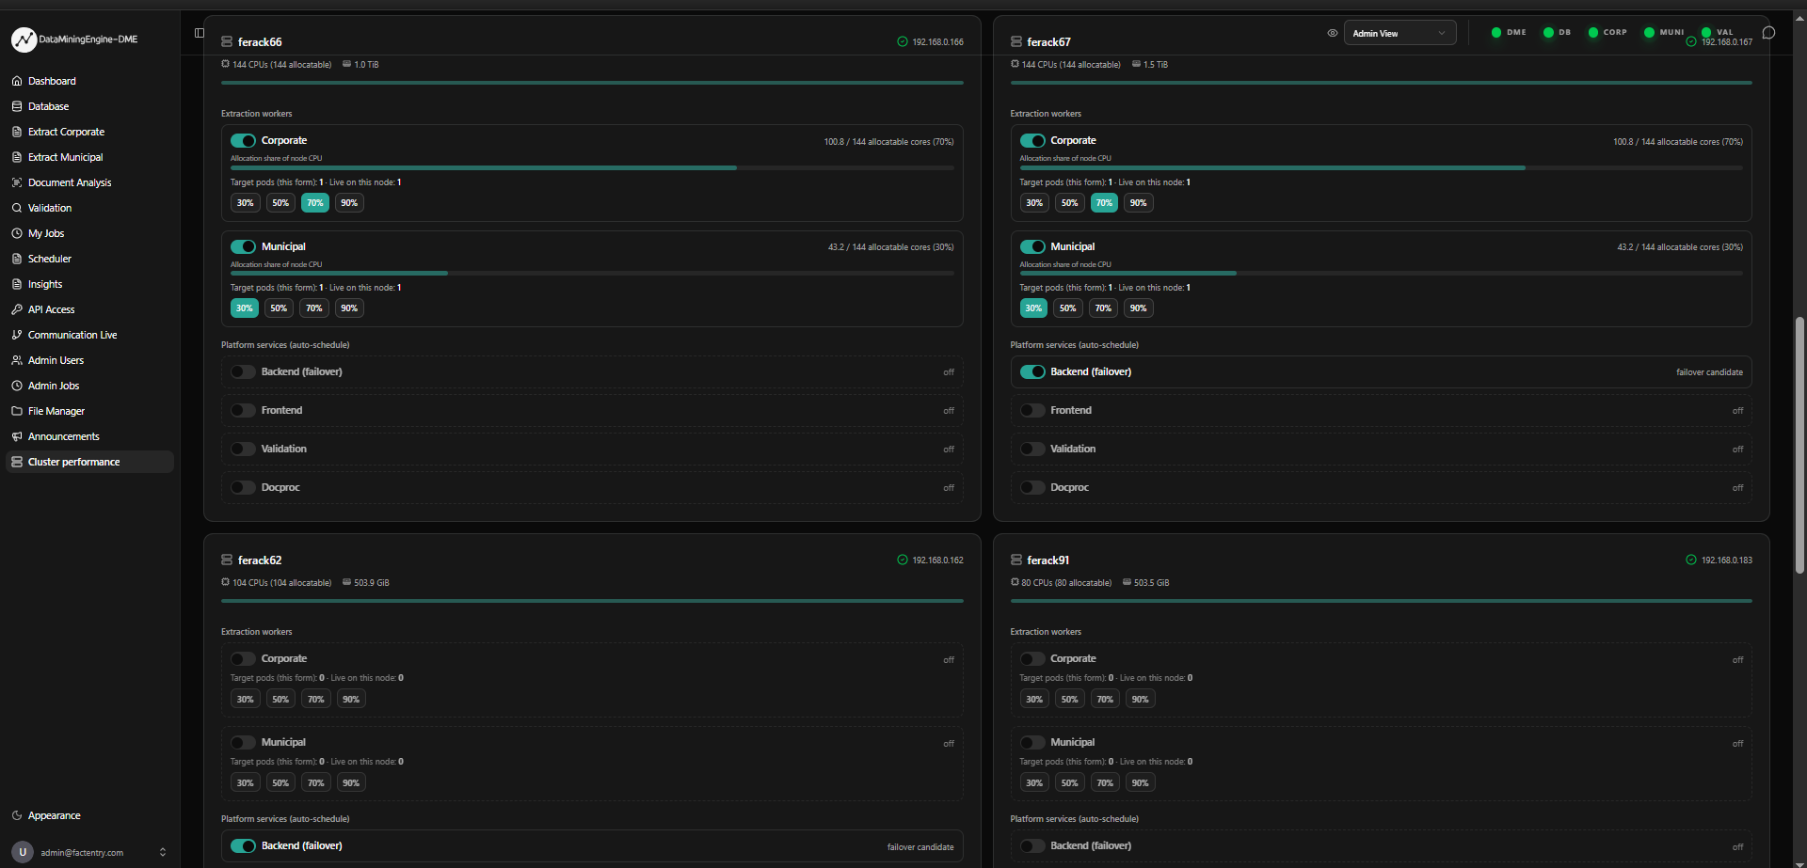Toggle the view eye icon beside Admin View

click(1333, 33)
